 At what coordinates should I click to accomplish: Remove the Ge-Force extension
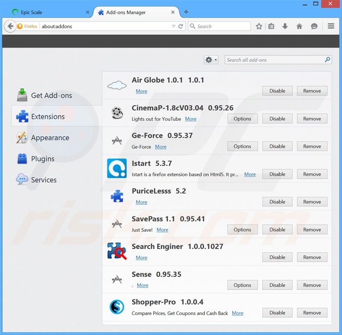click(312, 146)
